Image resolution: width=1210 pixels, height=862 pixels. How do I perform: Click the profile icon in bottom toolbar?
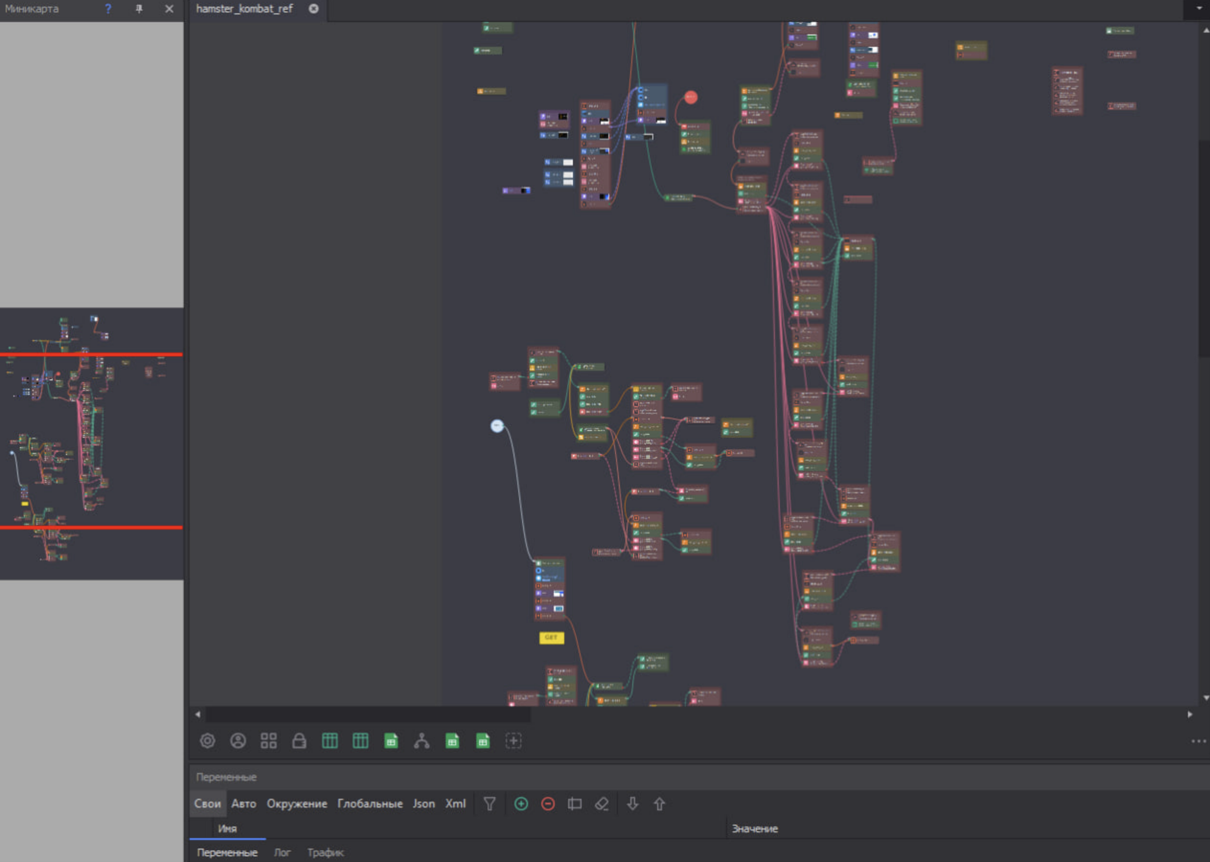click(x=238, y=740)
